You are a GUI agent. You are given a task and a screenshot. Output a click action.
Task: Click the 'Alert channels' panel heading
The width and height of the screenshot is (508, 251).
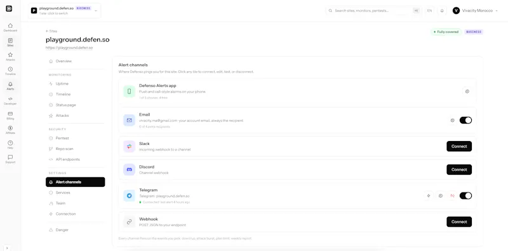[133, 65]
